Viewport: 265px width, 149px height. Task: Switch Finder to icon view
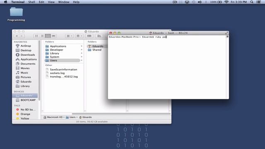click(36, 36)
